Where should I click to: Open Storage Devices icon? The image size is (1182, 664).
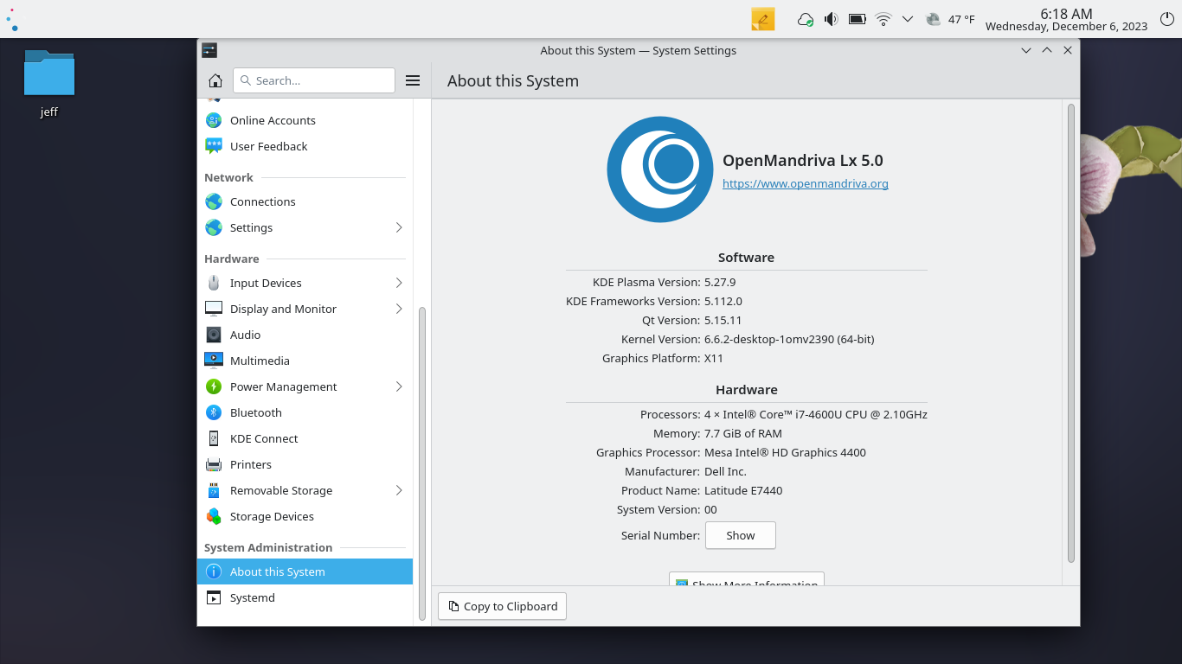(x=214, y=516)
